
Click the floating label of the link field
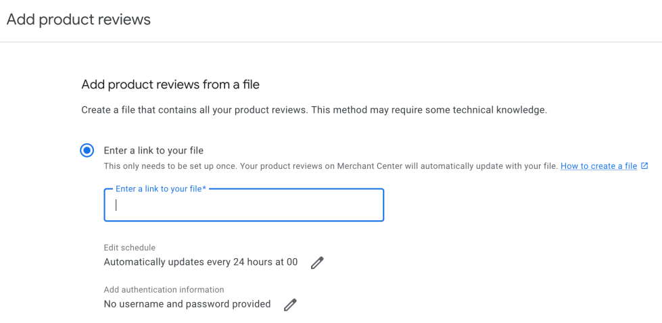click(x=158, y=189)
